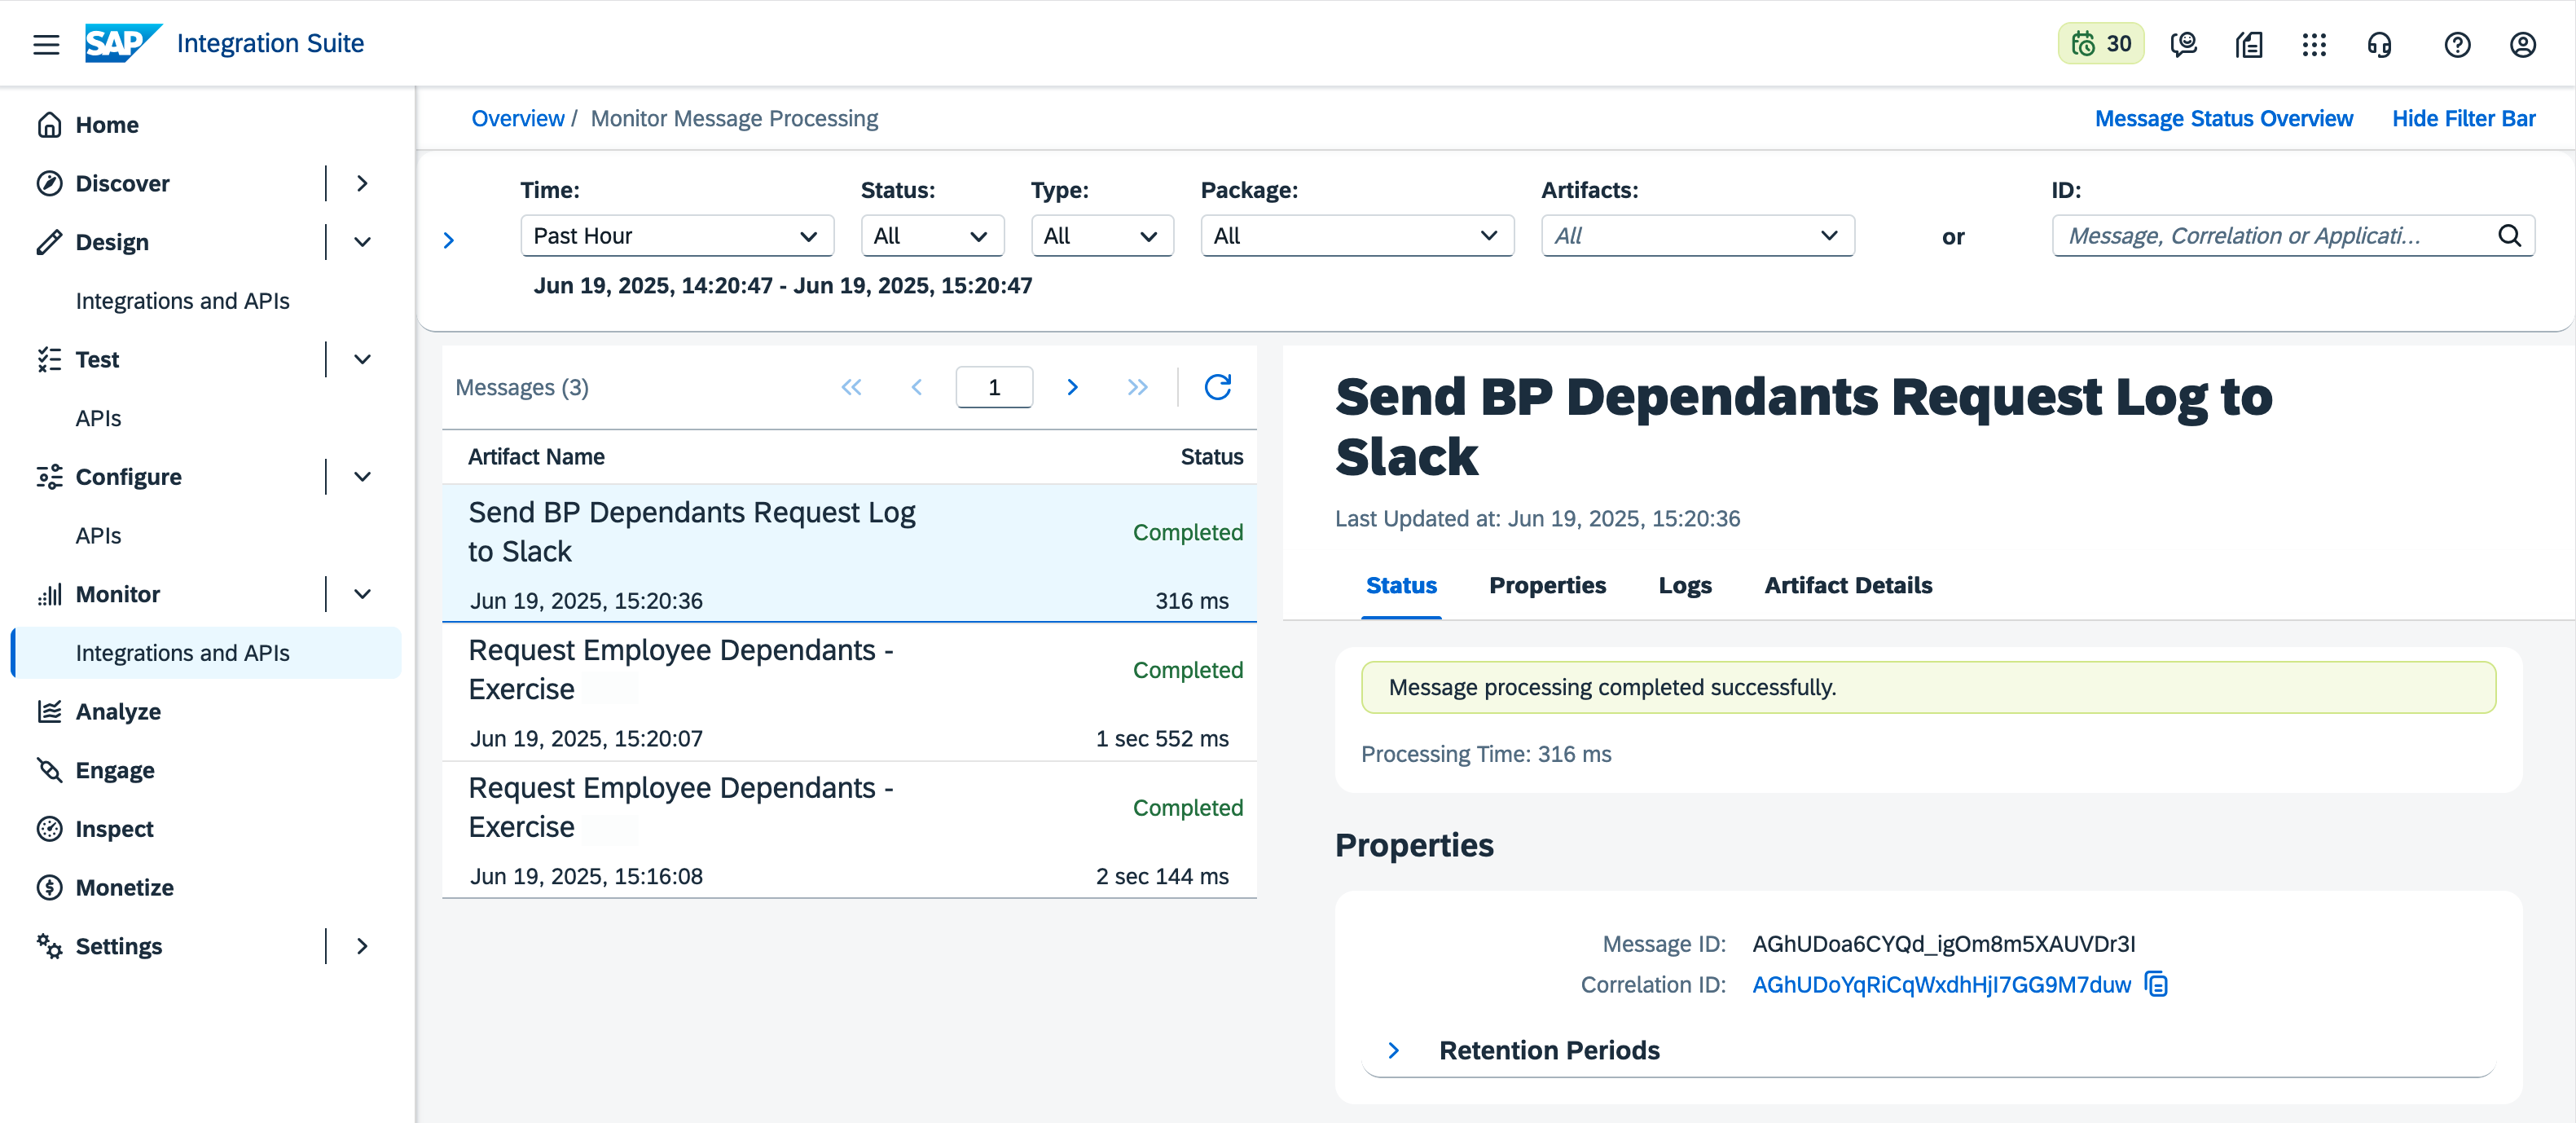Go to next messages page

tap(1072, 387)
